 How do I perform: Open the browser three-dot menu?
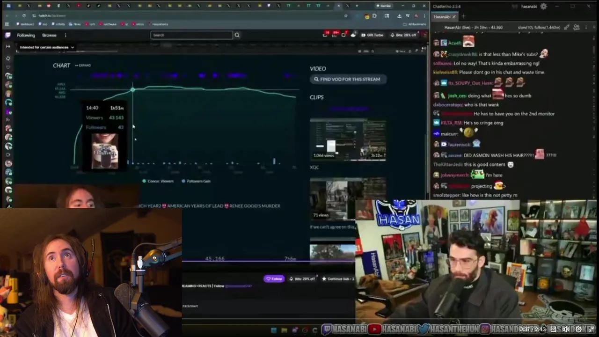pyautogui.click(x=424, y=15)
